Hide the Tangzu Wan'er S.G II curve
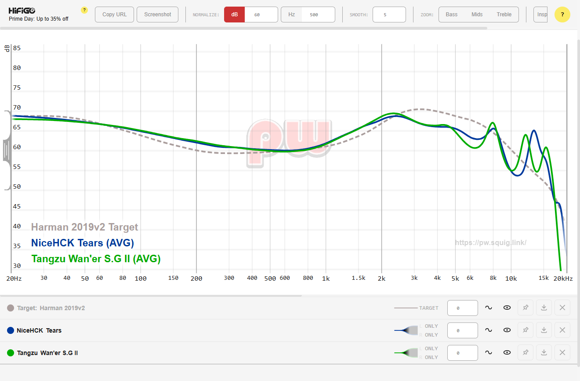The image size is (580, 381). (507, 353)
